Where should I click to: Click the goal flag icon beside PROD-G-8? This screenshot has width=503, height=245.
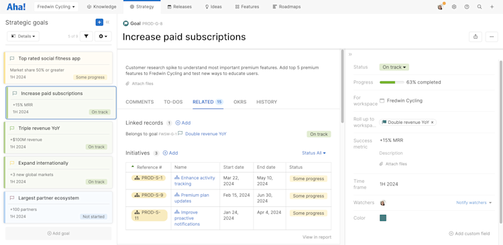click(126, 23)
